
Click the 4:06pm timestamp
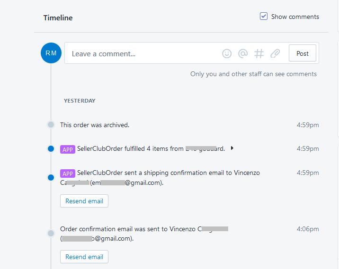coord(308,229)
